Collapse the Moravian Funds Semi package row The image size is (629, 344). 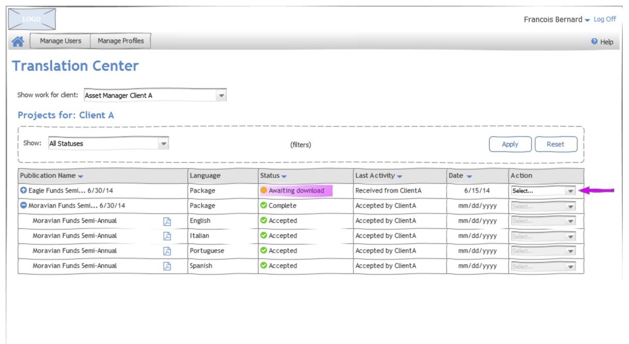[23, 205]
